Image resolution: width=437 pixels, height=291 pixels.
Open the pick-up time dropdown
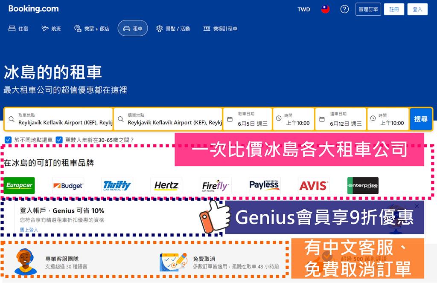[x=294, y=119]
